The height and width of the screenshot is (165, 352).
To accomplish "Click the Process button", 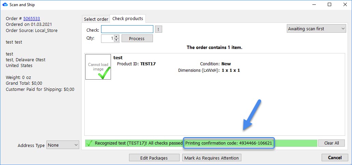I will tap(137, 38).
